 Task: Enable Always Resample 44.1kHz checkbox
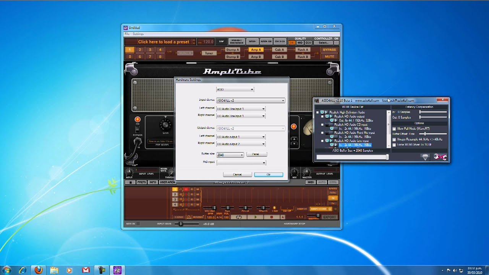394,139
